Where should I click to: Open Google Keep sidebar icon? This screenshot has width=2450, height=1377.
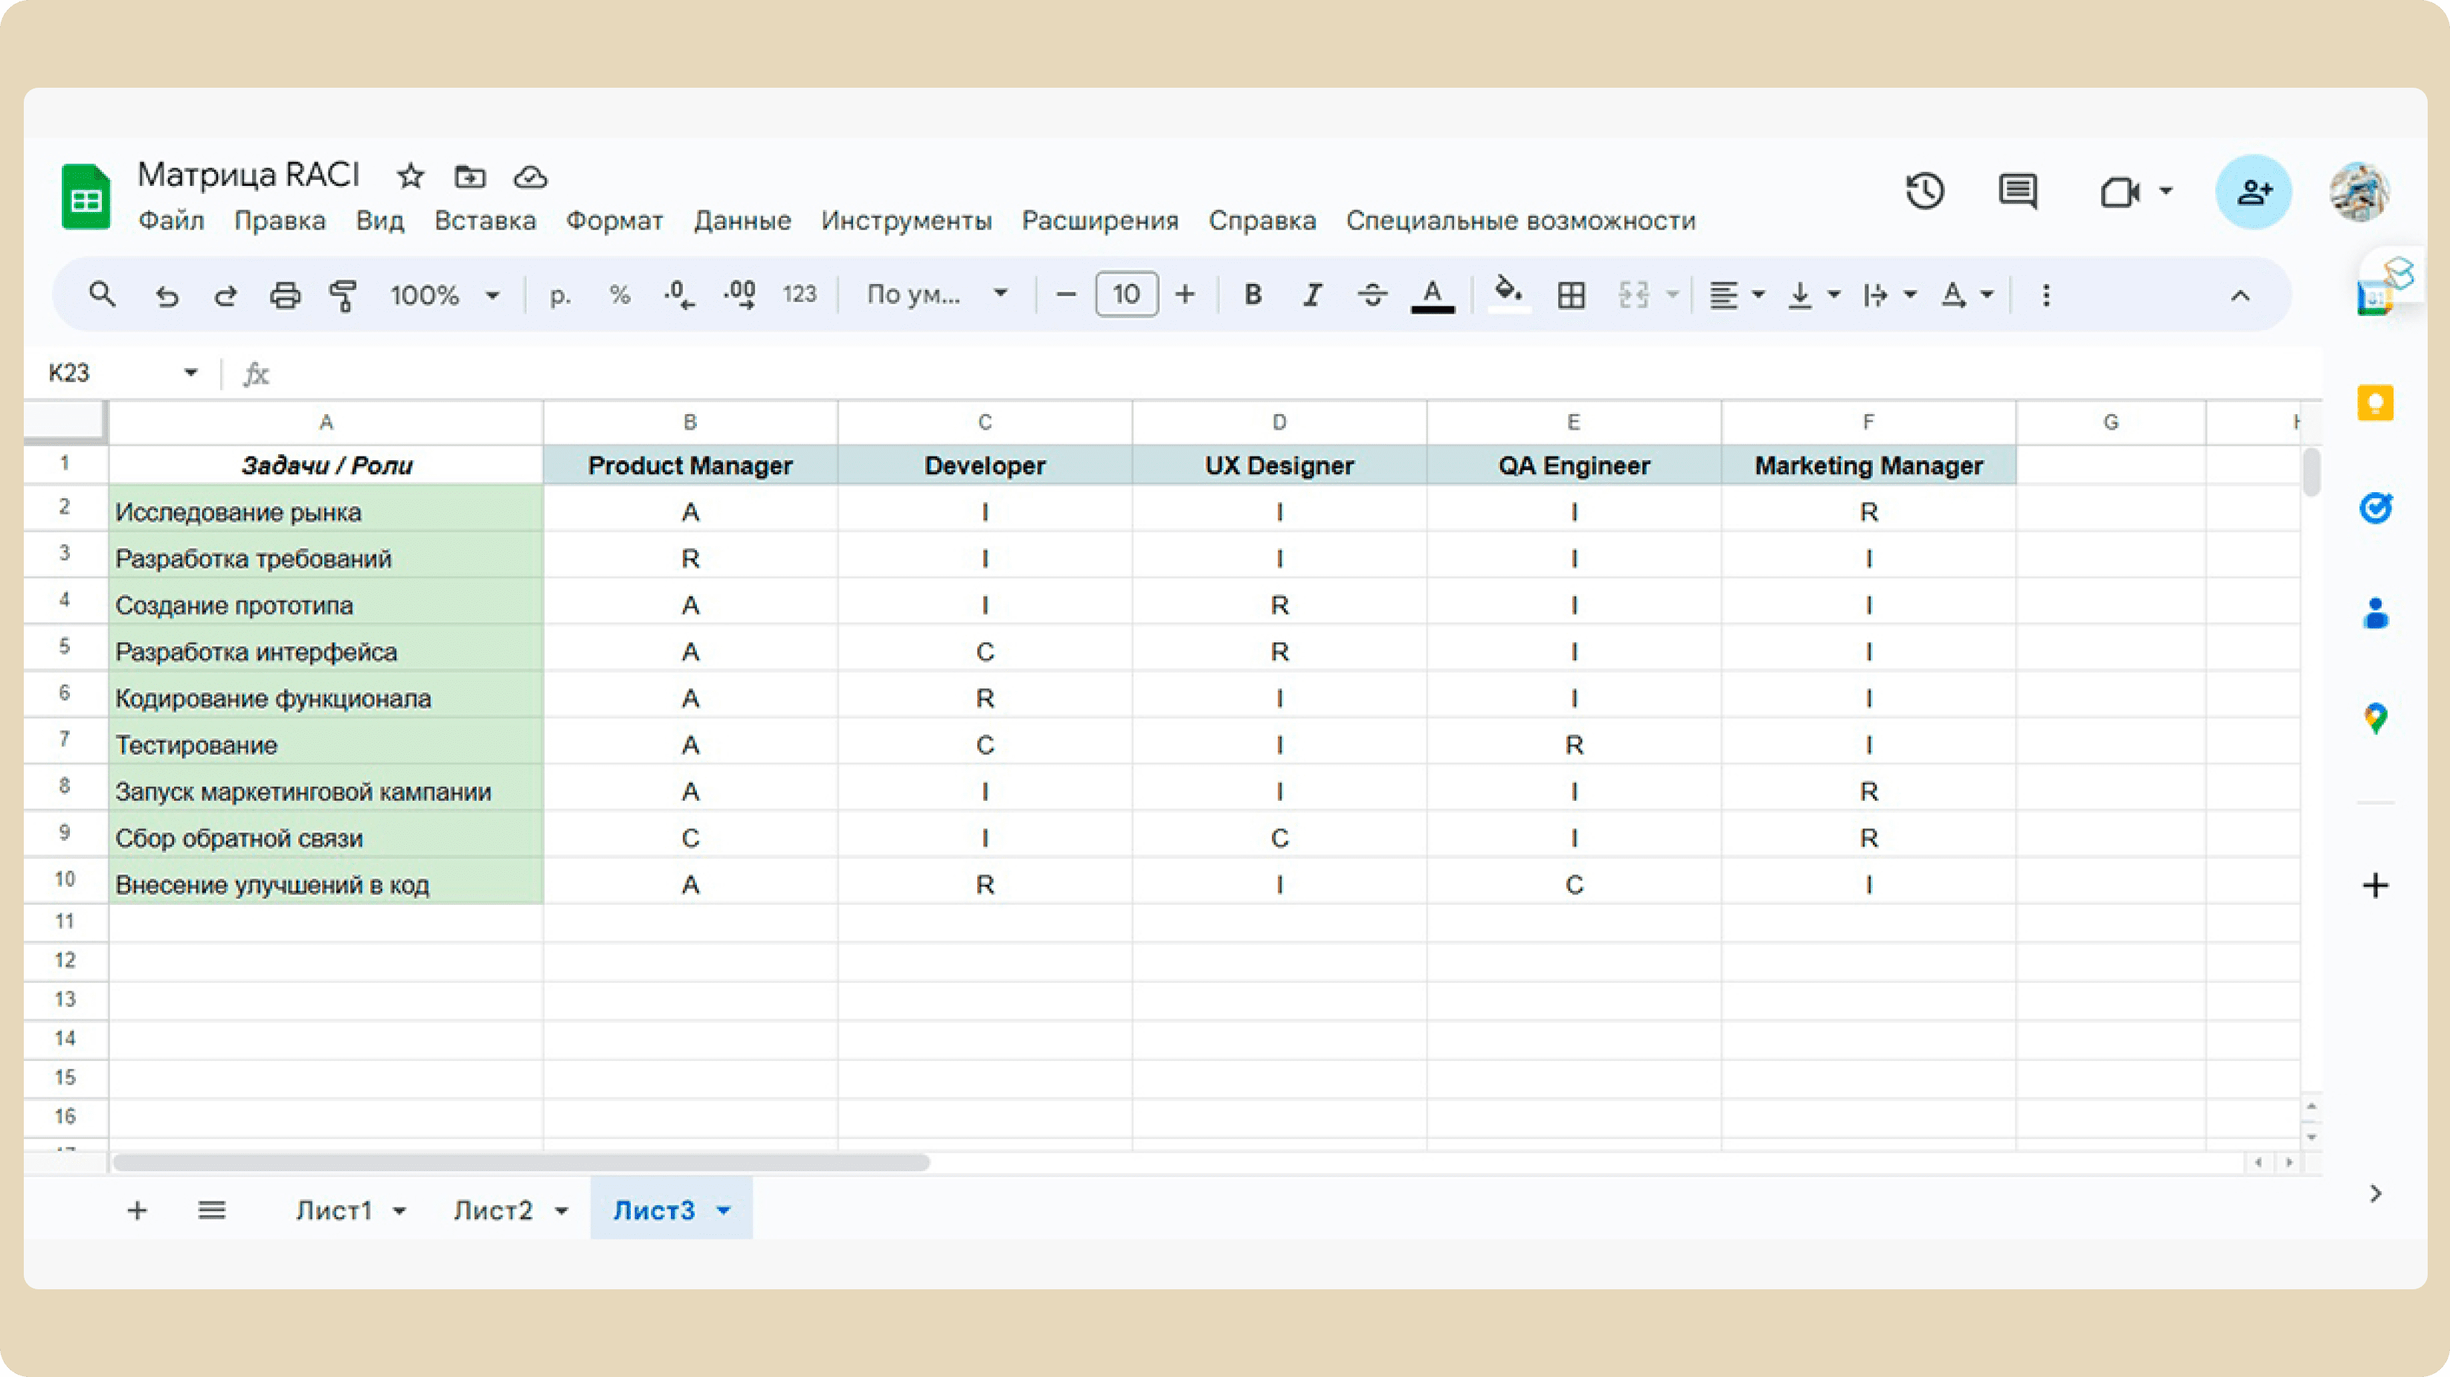(x=2375, y=403)
